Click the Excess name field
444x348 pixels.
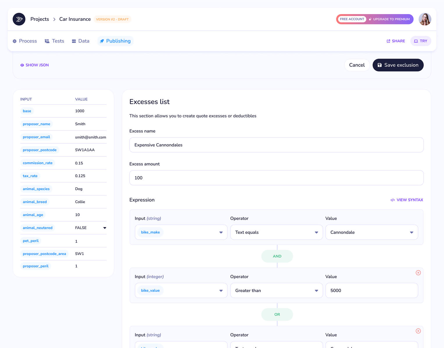coord(276,145)
